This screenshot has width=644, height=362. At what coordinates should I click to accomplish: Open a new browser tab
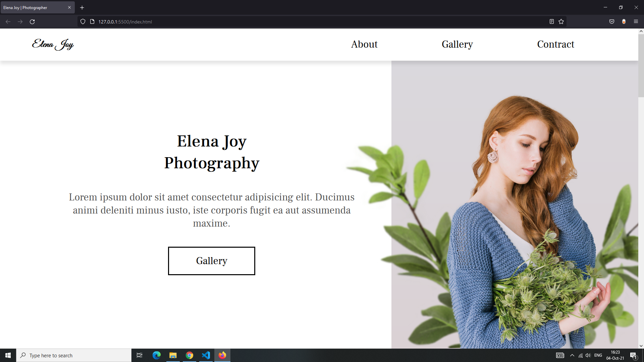tap(82, 7)
